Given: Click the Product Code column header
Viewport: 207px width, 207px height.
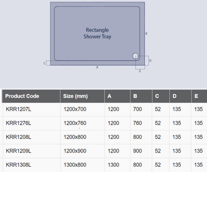Looking at the screenshot, I should pyautogui.click(x=22, y=96).
